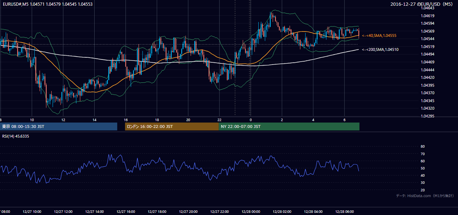This screenshot has width=458, height=215.
Task: Click price axis value 1.04320
Action: coord(428,108)
